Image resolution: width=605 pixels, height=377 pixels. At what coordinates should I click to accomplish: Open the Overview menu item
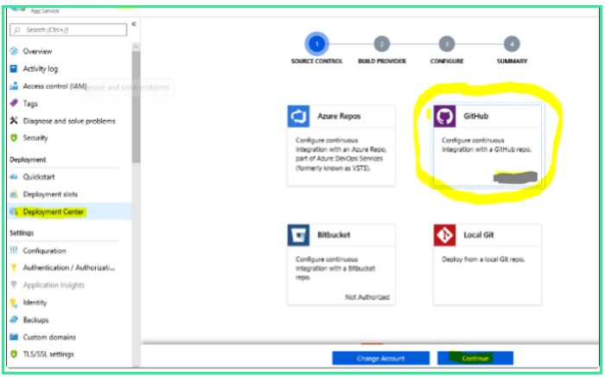37,51
